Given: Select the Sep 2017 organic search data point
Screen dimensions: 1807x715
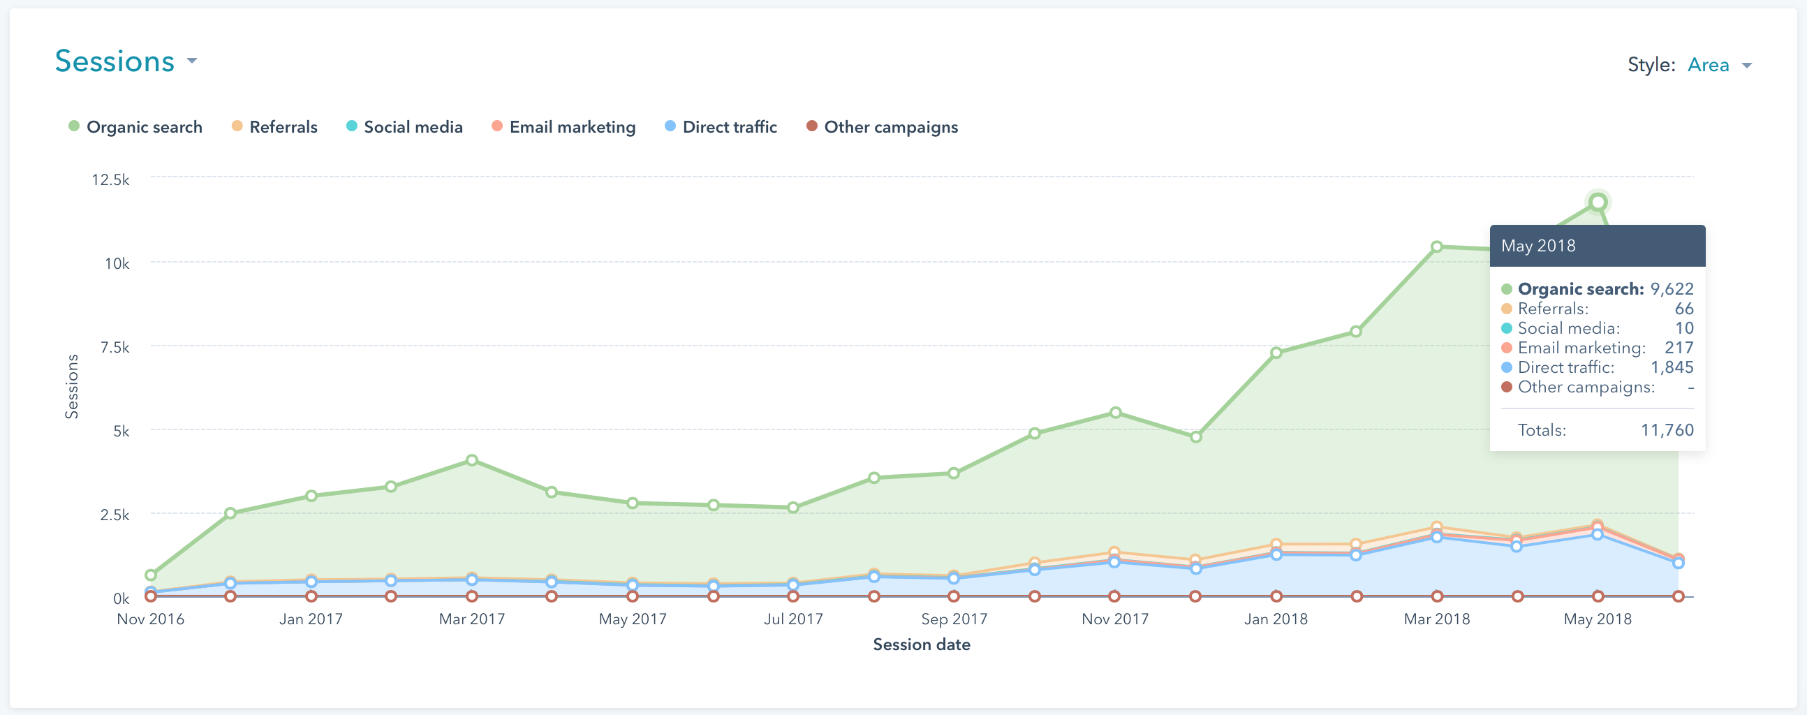Looking at the screenshot, I should tap(953, 473).
